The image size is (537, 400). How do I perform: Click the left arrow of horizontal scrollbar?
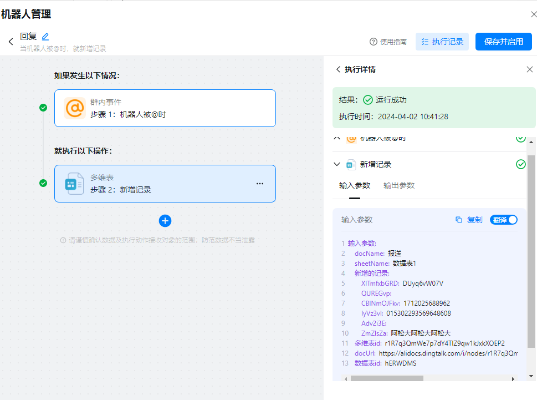tap(346, 379)
